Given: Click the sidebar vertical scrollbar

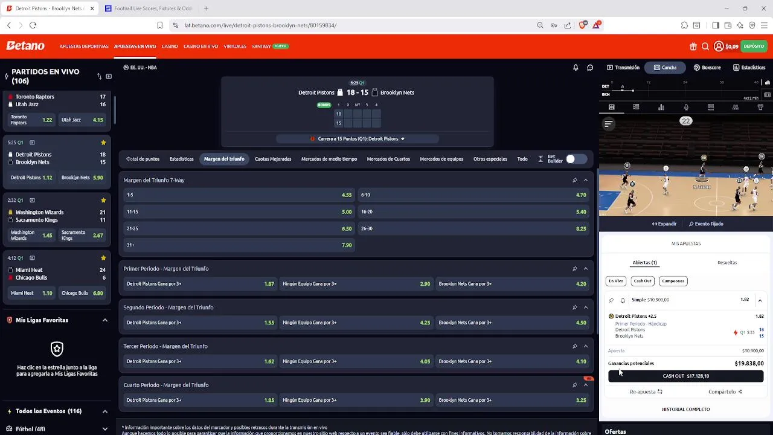Looking at the screenshot, I should 114,109.
